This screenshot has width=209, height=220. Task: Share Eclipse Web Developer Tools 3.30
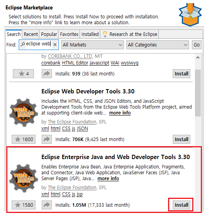(47, 139)
